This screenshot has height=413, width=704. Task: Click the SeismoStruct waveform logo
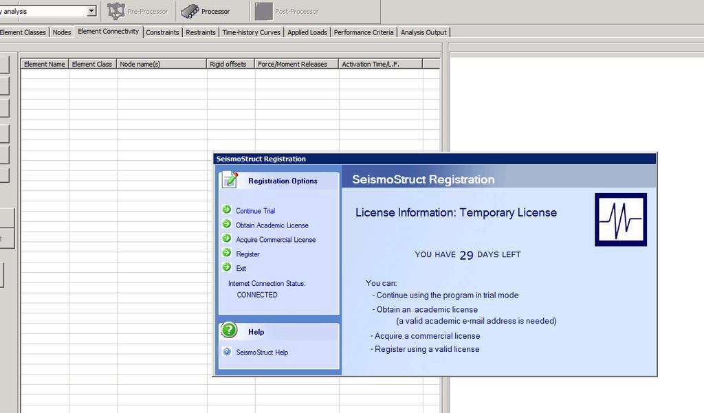tap(621, 219)
